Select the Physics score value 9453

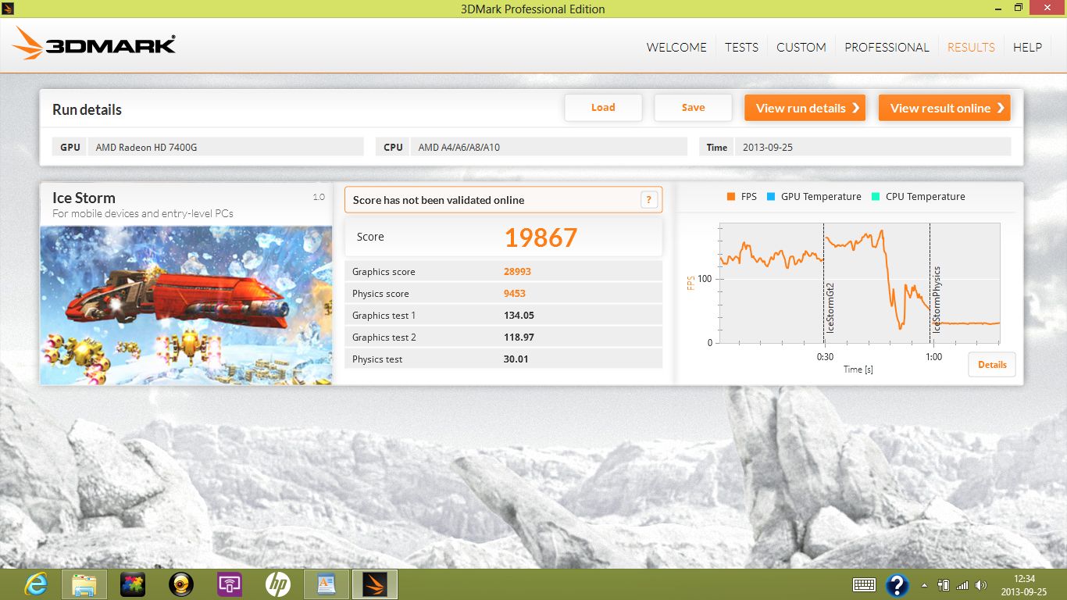(x=515, y=294)
